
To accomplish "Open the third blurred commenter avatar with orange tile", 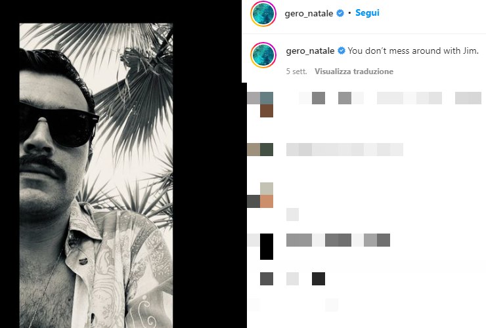I will click(x=260, y=195).
